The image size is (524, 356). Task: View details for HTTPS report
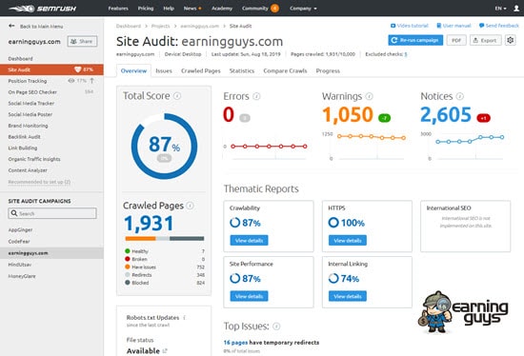(x=348, y=241)
